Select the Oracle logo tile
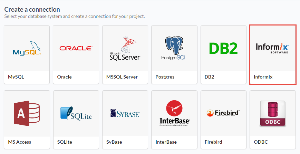Image resolution: width=300 pixels, height=154 pixels. point(76,48)
